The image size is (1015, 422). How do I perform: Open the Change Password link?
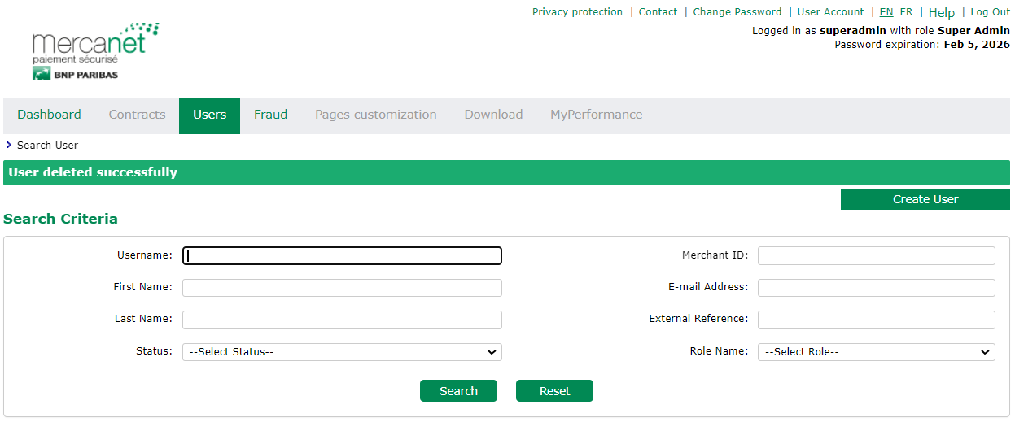[737, 12]
